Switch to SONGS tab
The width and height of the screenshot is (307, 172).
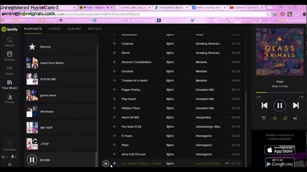click(54, 29)
